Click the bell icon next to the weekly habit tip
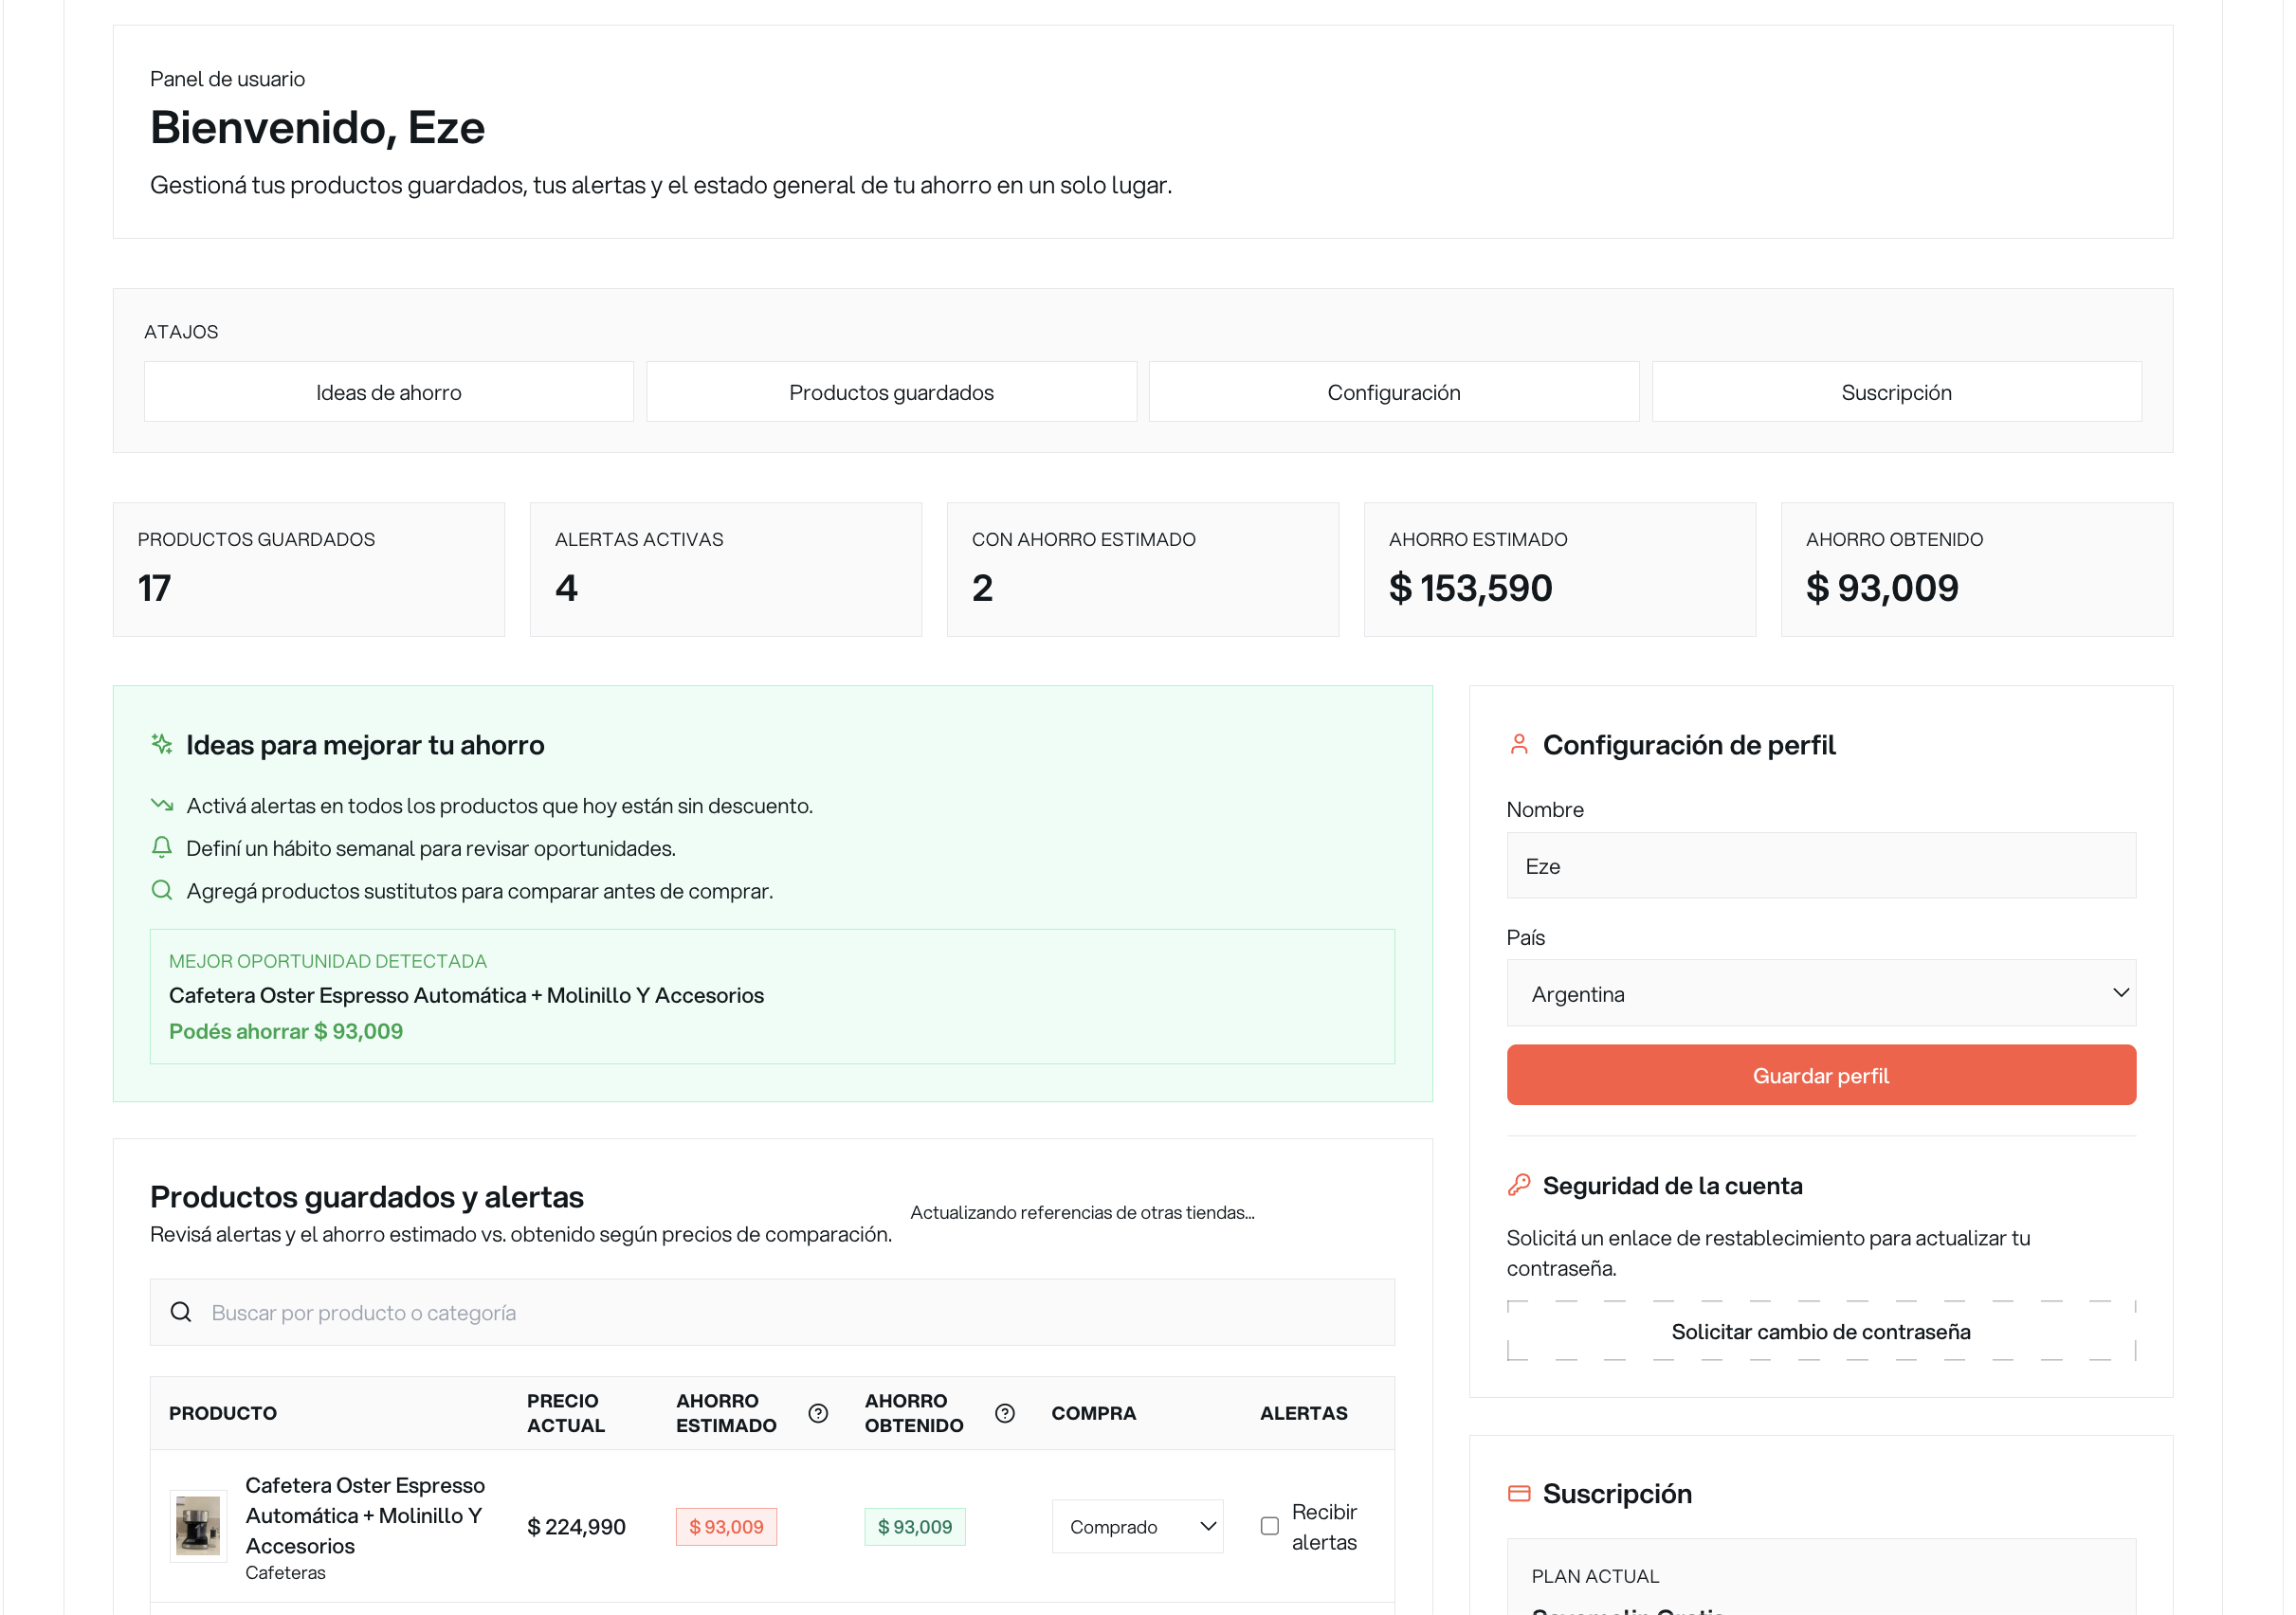The image size is (2296, 1615). point(161,847)
